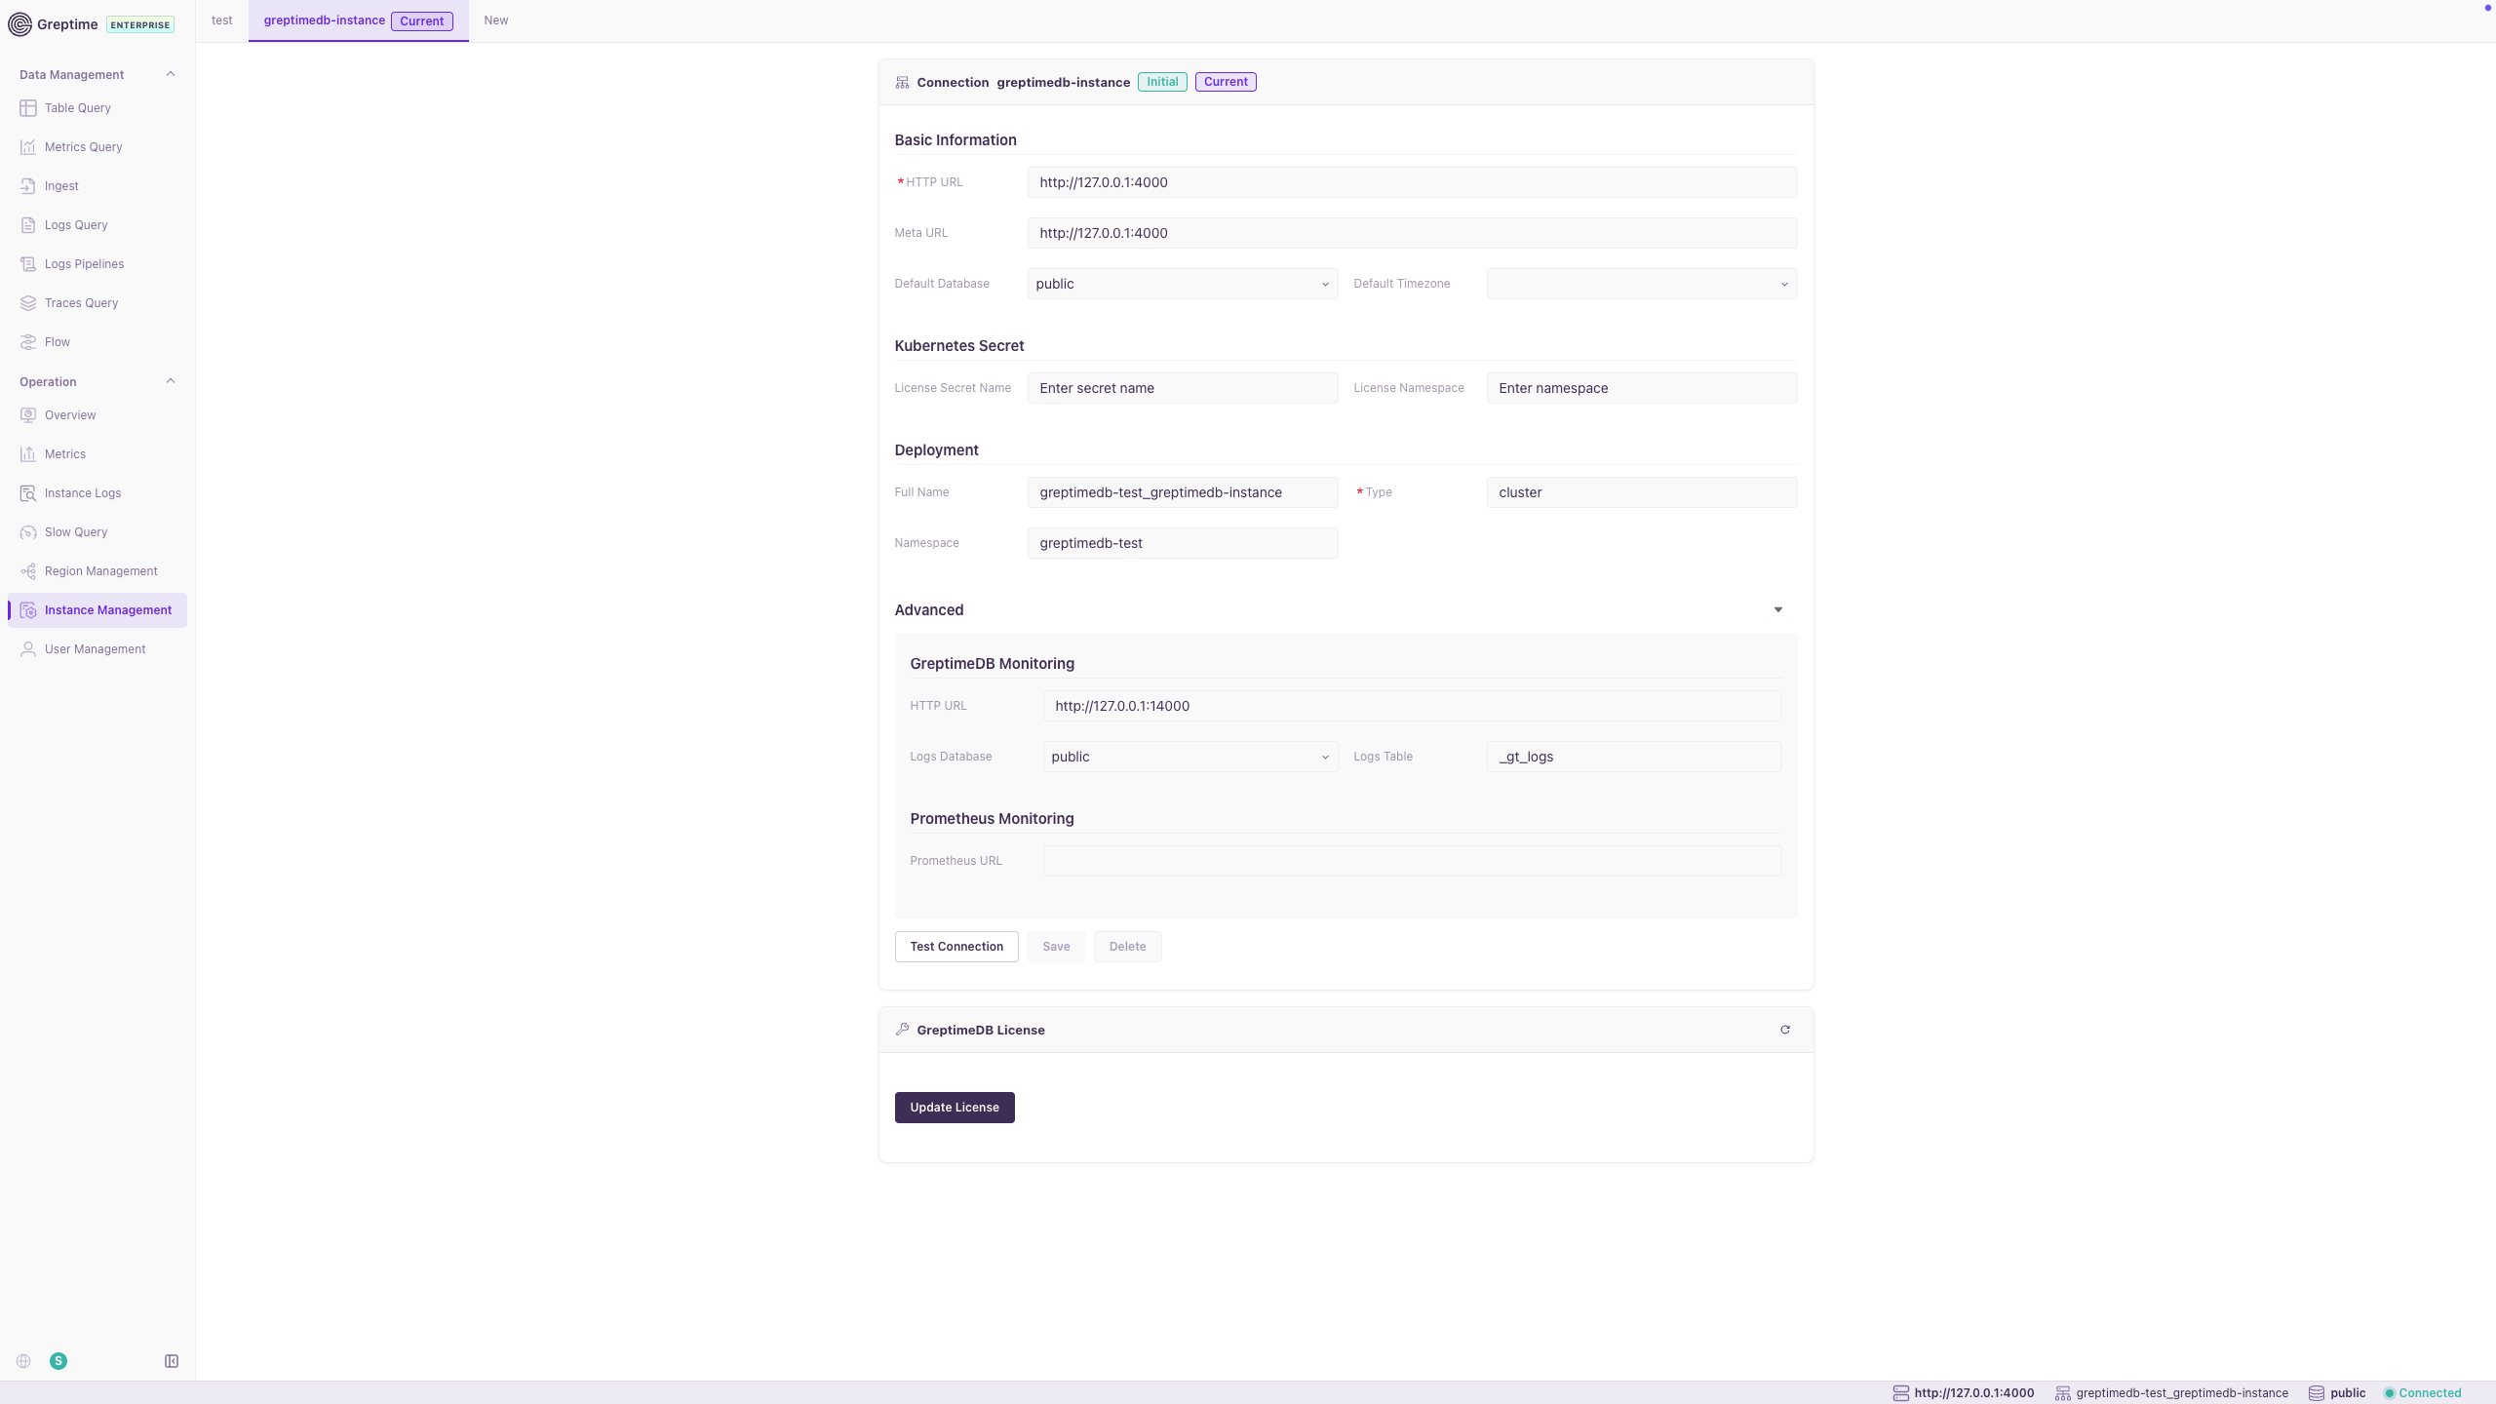Click the key icon beside GreptimeDB License
Viewport: 2496px width, 1404px height.
pos(902,1030)
